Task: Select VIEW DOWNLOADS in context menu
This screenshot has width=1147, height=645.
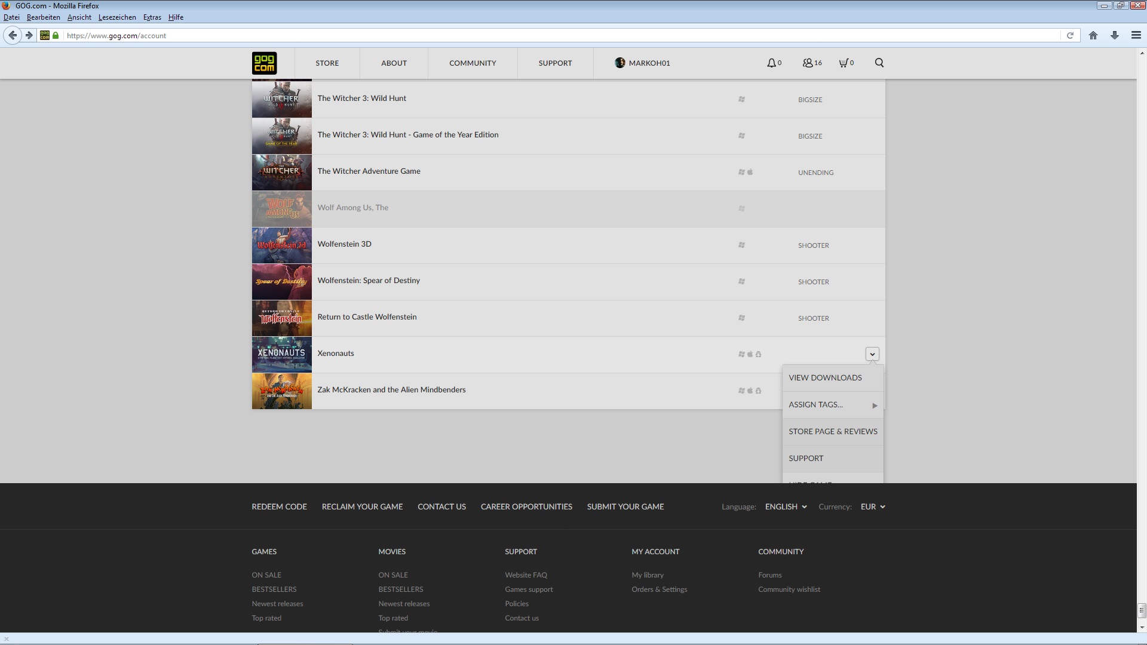Action: point(833,378)
